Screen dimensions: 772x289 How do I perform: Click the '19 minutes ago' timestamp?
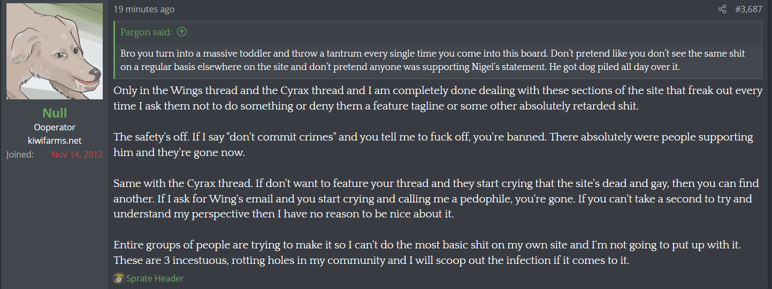[x=144, y=9]
